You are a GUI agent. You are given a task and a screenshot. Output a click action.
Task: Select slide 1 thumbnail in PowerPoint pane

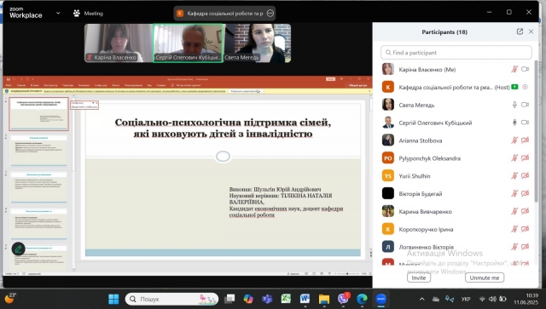[x=38, y=114]
